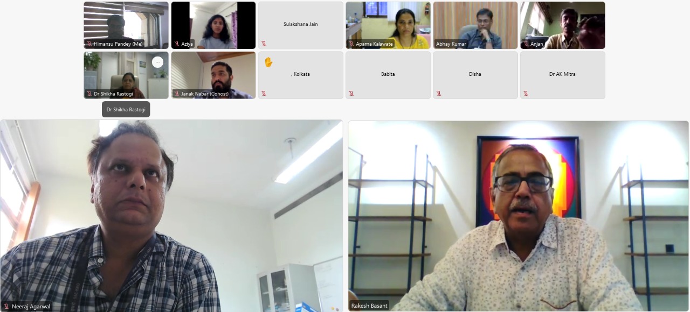
Task: Select Dr AK Mitra participant tile
Action: click(x=562, y=75)
